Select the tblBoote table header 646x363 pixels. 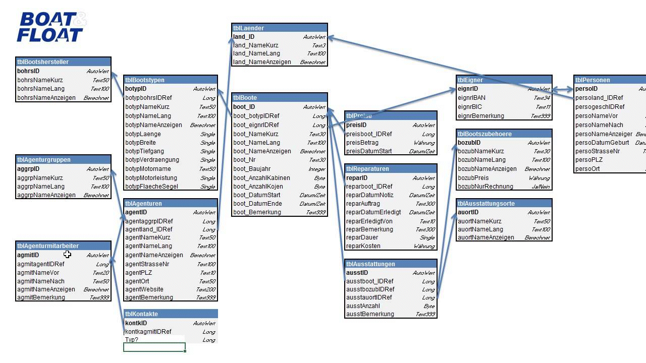279,98
